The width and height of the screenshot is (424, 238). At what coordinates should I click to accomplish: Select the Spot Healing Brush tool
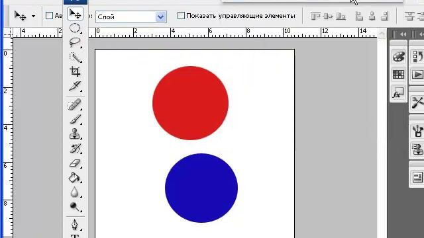click(75, 104)
